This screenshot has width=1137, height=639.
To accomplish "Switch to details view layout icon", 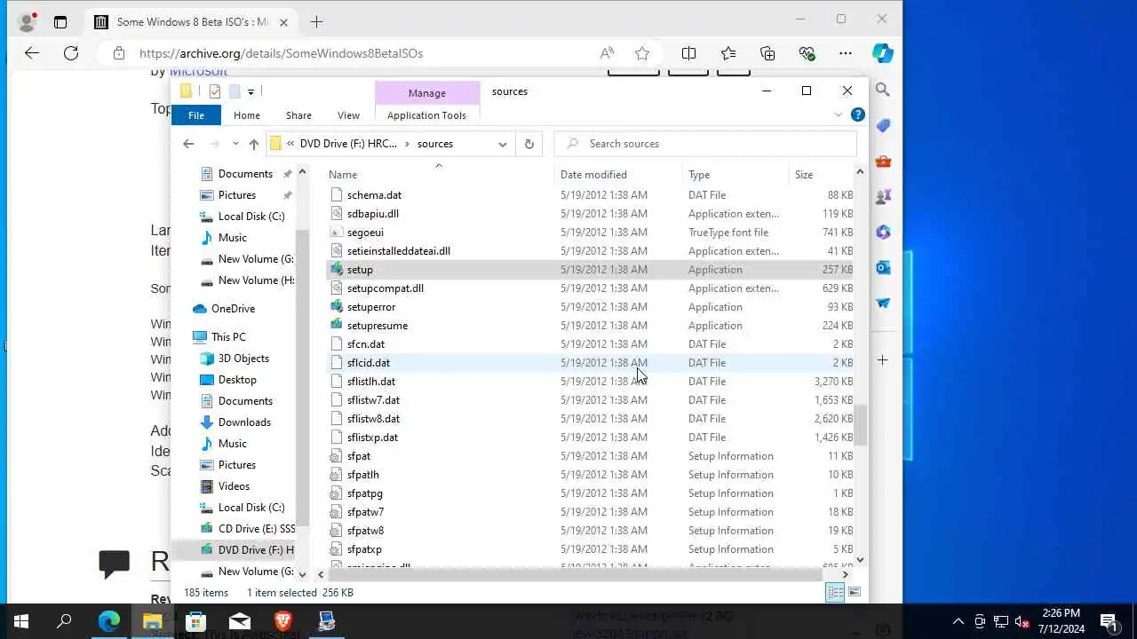I will pos(835,593).
